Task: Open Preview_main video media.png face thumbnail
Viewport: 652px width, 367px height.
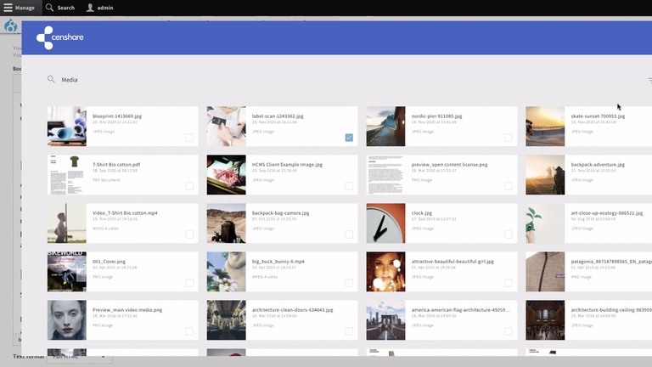Action: pos(66,320)
